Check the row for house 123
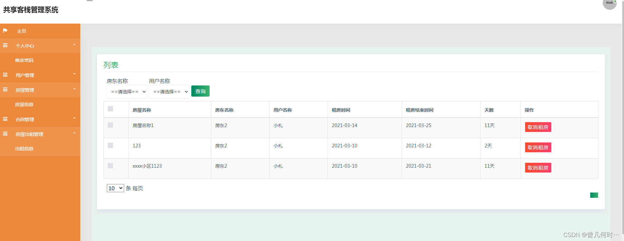 coord(110,145)
